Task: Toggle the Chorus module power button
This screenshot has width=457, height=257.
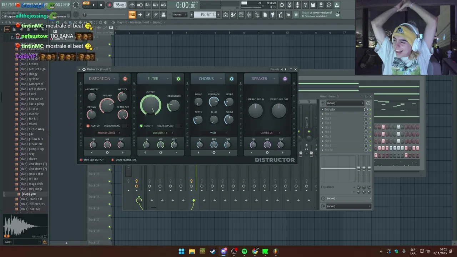Action: pos(231,79)
